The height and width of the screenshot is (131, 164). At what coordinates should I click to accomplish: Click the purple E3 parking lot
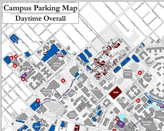point(121,124)
